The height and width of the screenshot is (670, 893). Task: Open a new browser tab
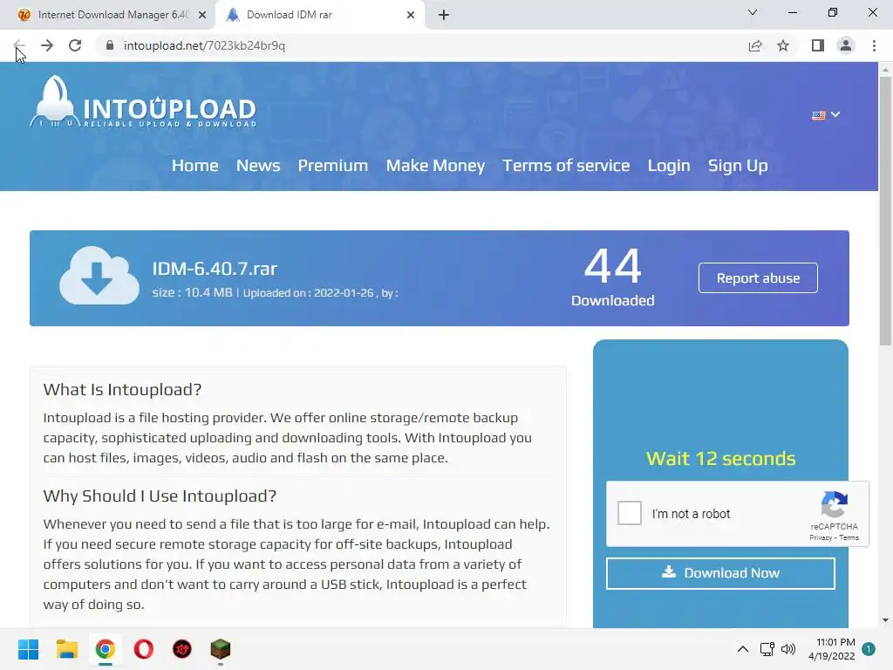pyautogui.click(x=444, y=15)
